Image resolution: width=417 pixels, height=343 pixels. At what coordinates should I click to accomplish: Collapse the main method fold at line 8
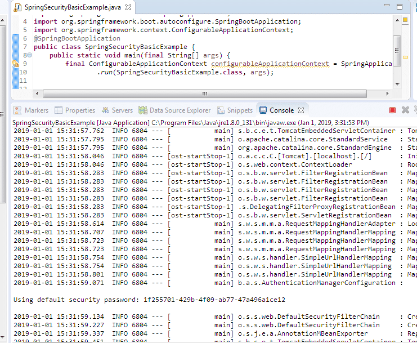click(29, 55)
